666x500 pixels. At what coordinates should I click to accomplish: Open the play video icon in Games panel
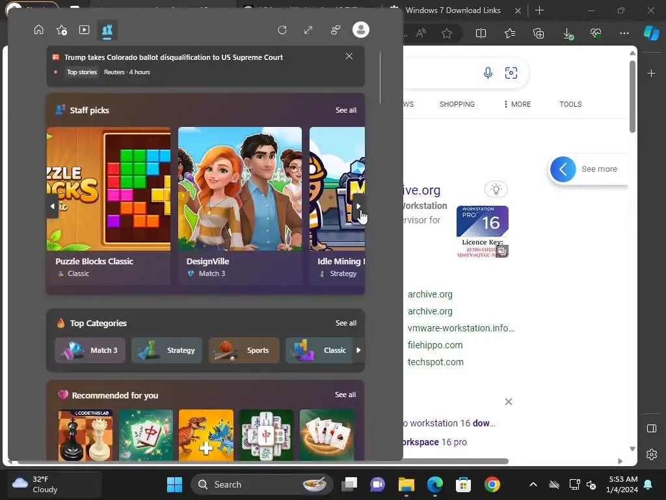point(84,30)
